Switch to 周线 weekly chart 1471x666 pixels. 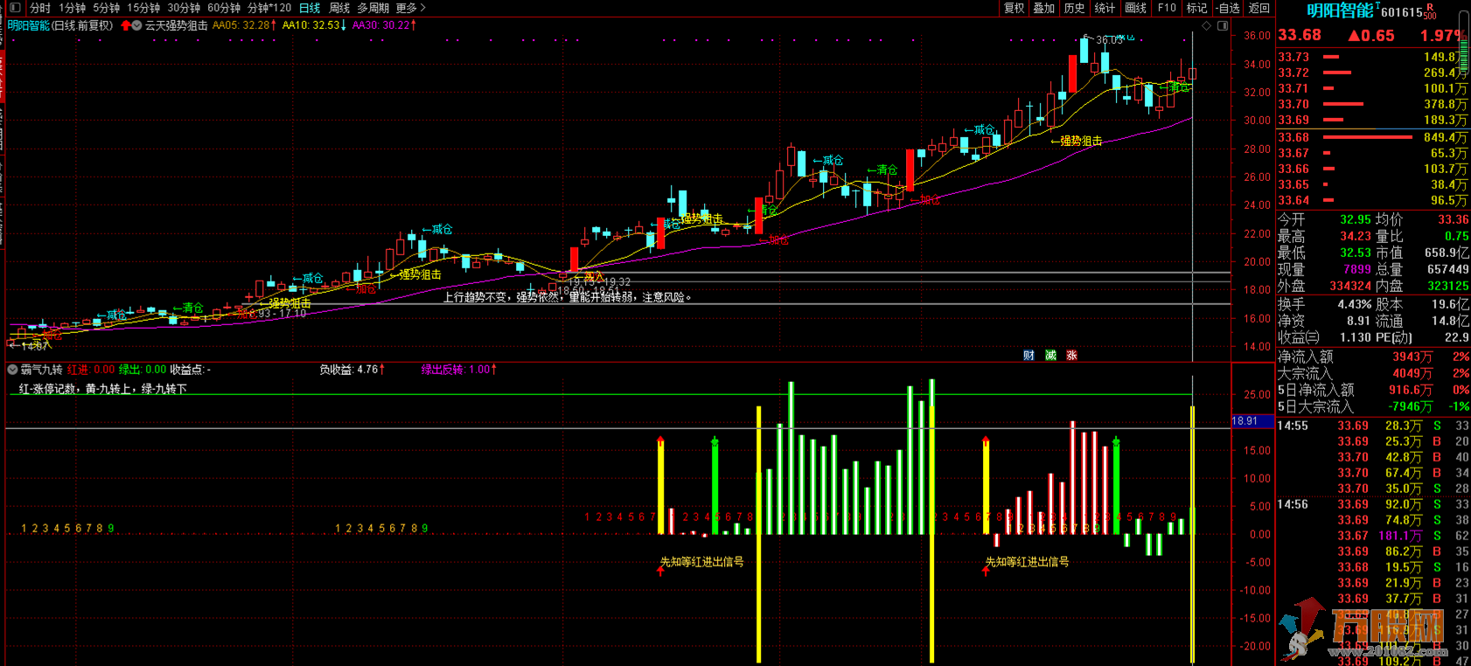(339, 8)
